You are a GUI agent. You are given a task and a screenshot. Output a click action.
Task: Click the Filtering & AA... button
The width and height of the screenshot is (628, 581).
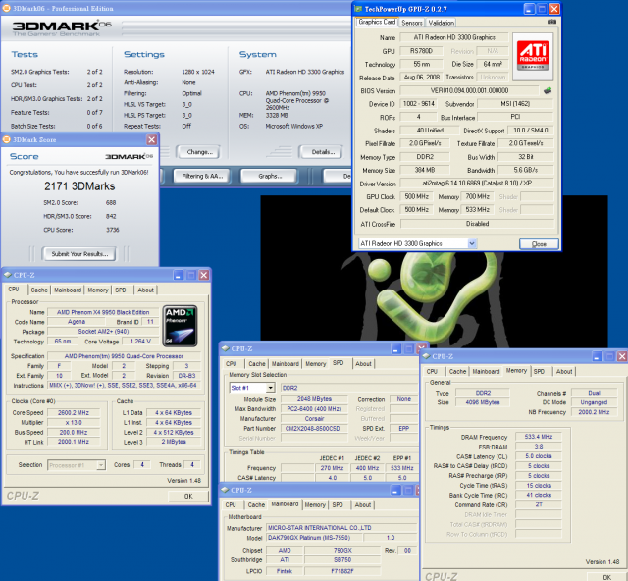202,176
